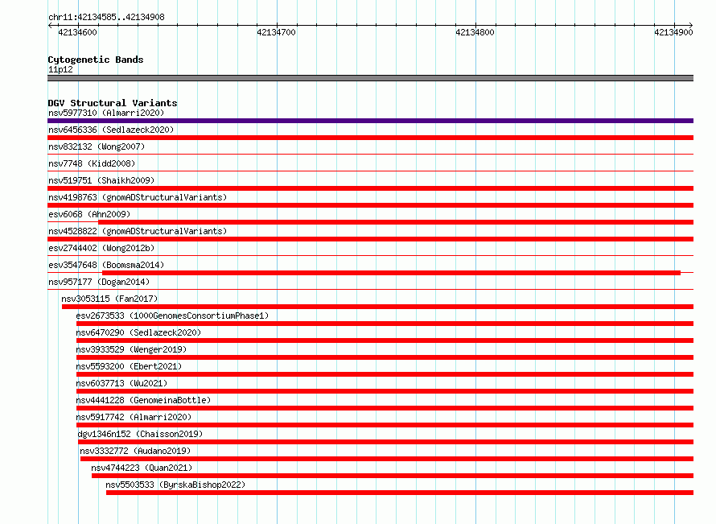Viewport: 716px width, 524px height.
Task: Click the red bar under nsv6456336
Action: click(x=370, y=138)
